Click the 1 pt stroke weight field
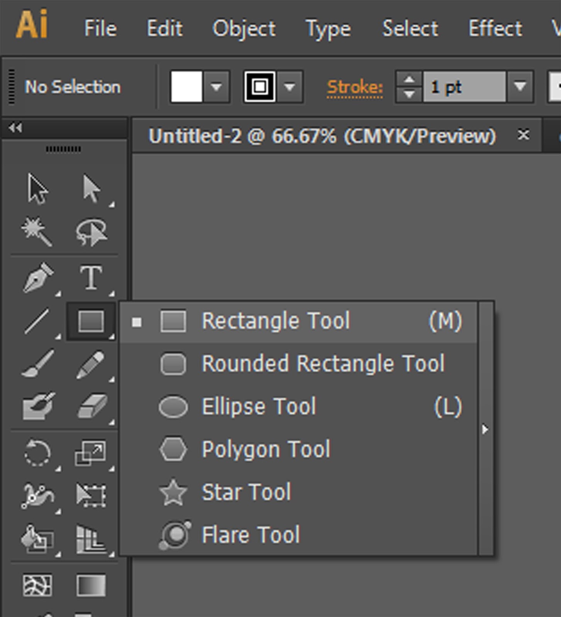Viewport: 561px width, 617px height. point(464,87)
